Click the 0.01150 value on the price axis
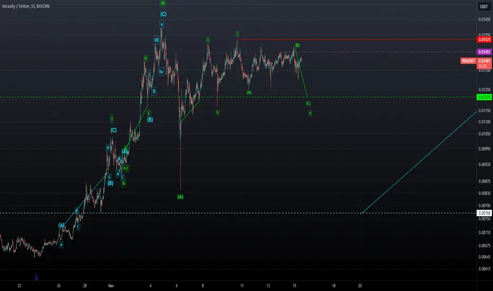 tap(484, 111)
